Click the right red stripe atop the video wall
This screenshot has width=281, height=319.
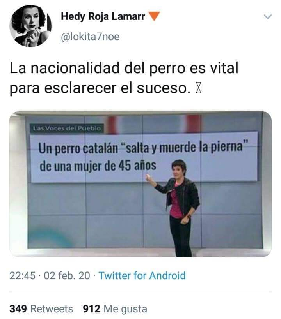click(x=194, y=123)
